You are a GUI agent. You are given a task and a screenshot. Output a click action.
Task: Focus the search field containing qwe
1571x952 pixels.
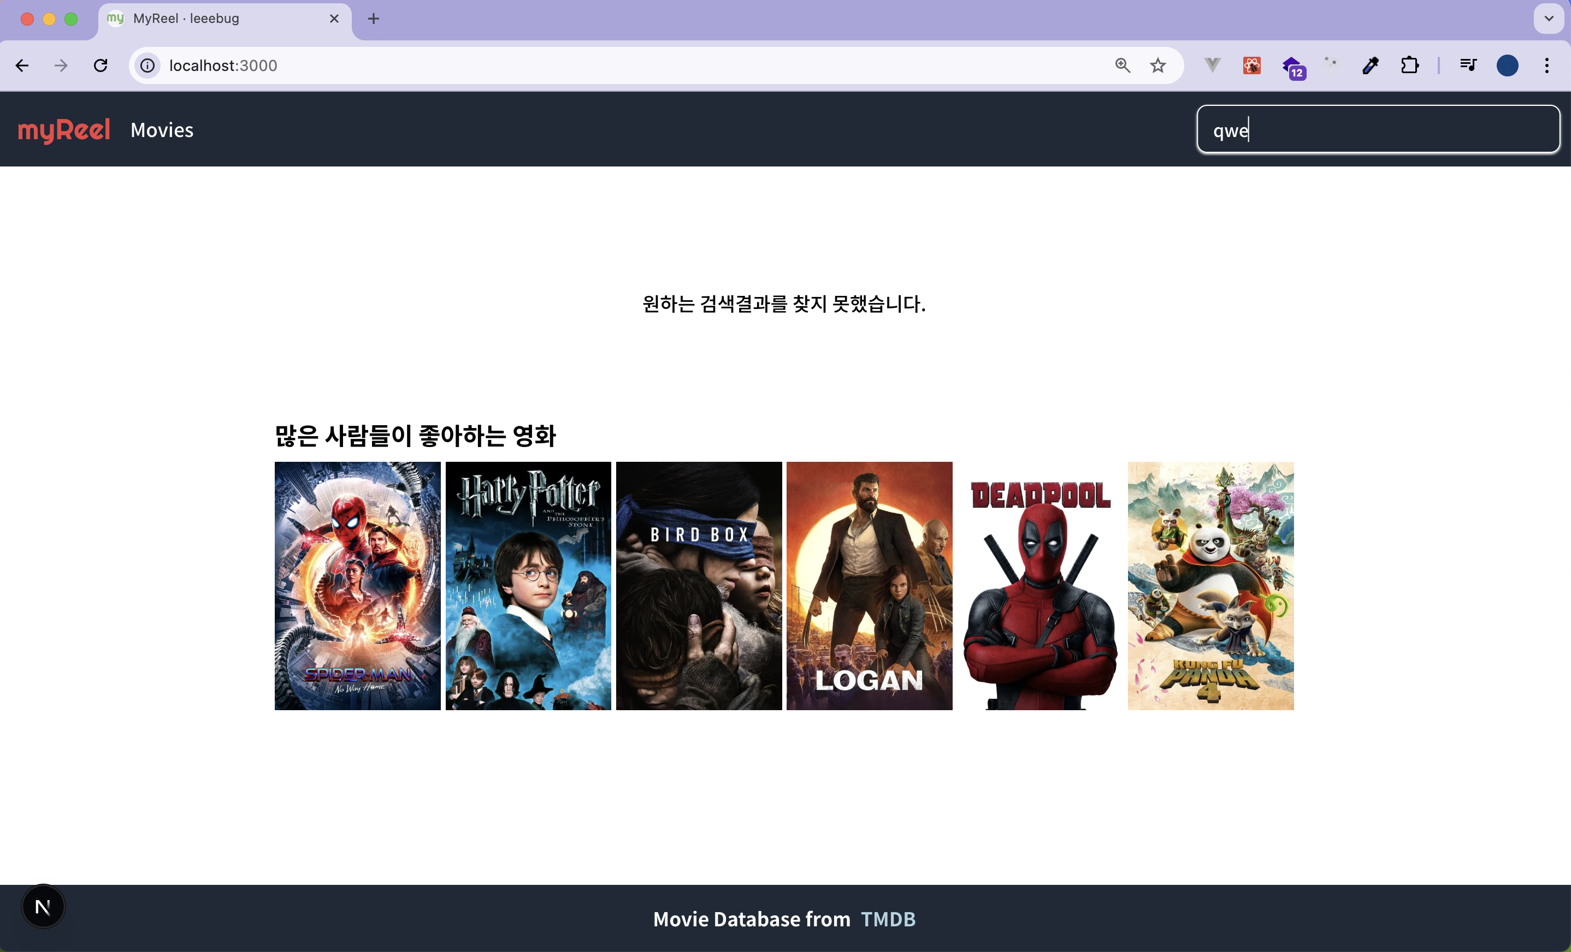pos(1379,129)
